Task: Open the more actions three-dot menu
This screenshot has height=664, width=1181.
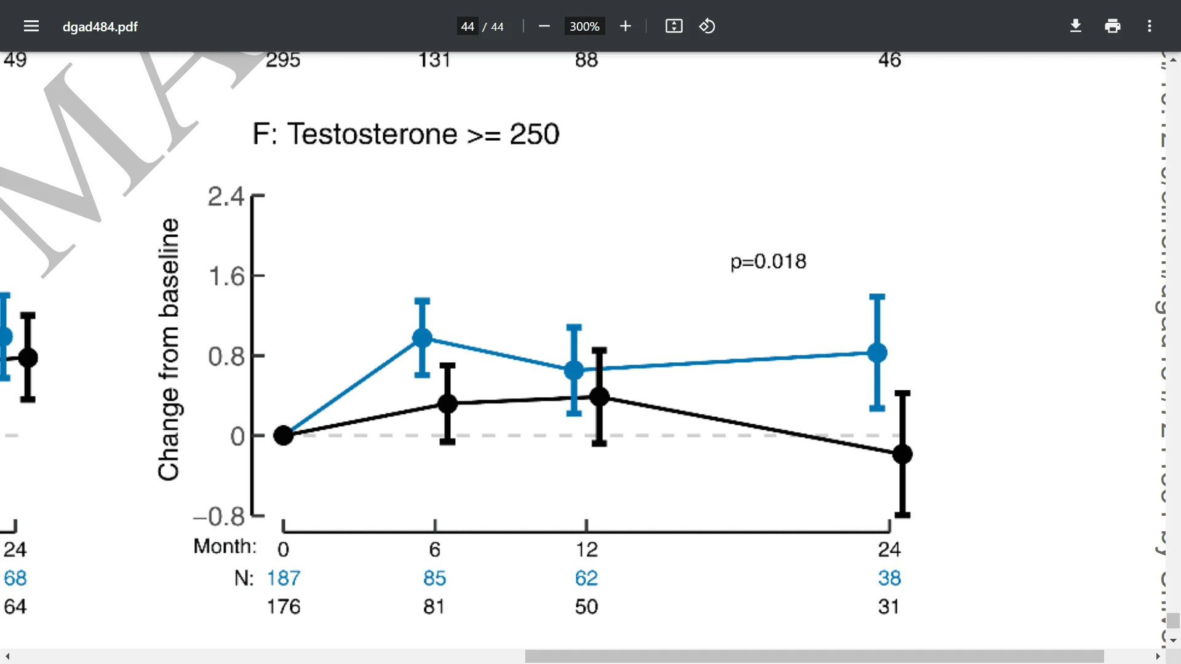Action: tap(1150, 26)
